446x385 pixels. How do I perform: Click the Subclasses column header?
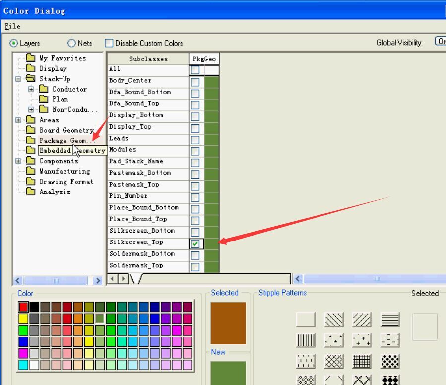148,59
